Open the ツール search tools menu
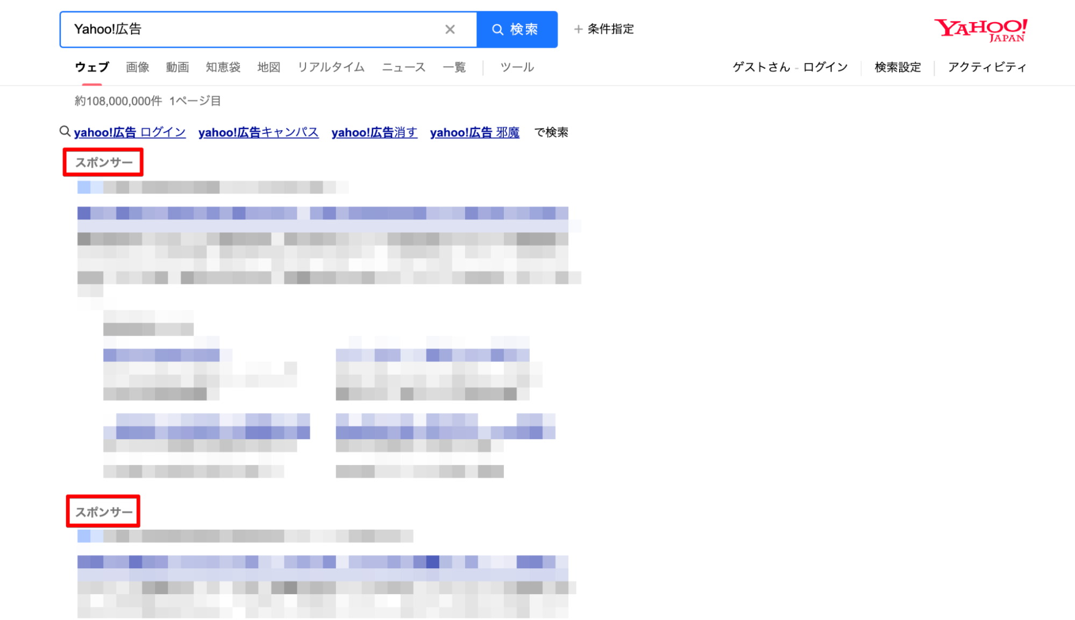The height and width of the screenshot is (620, 1075). tap(517, 67)
